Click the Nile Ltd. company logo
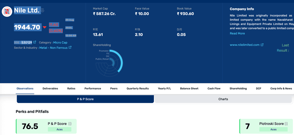 (7, 12)
